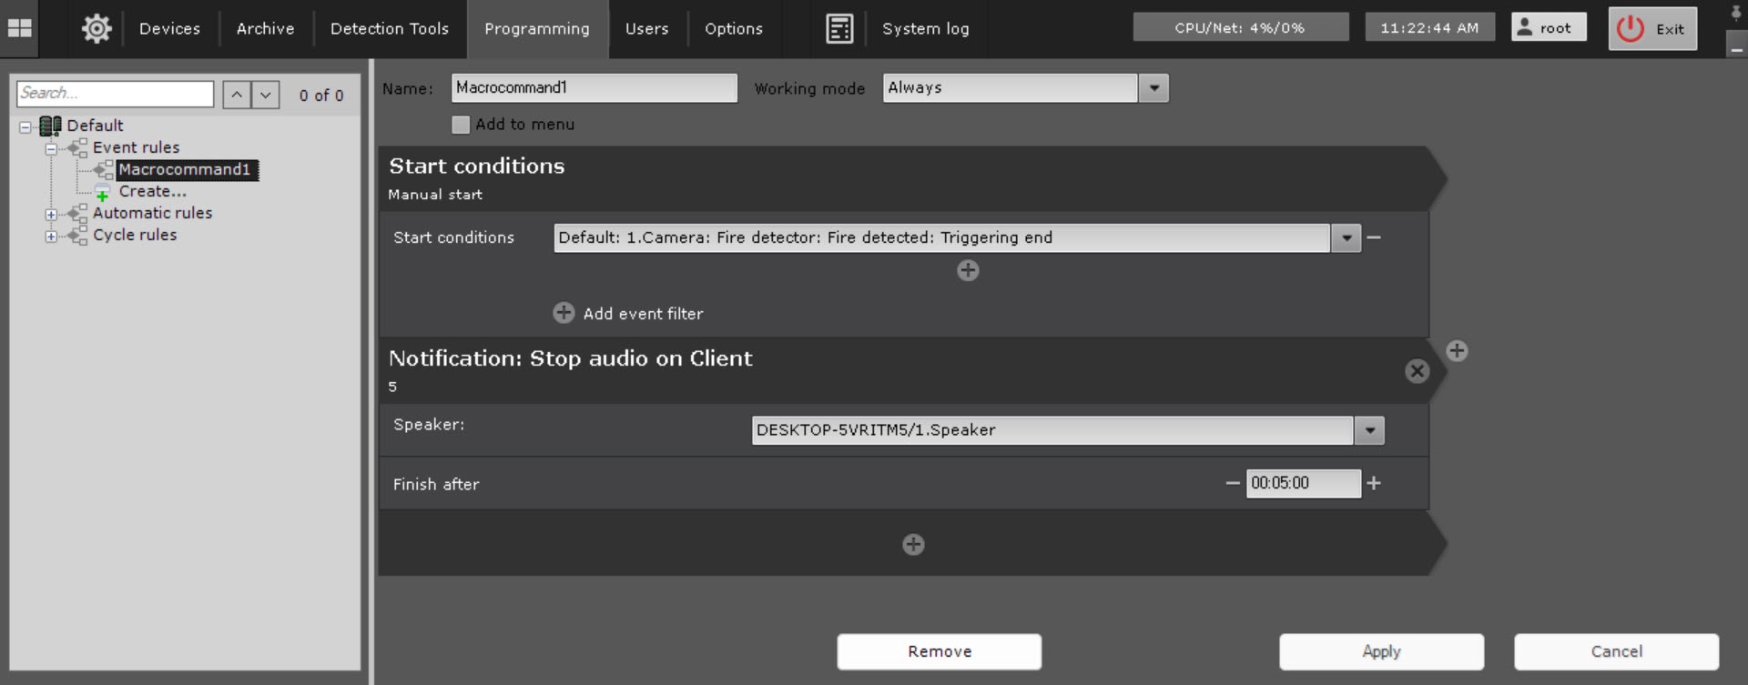Viewport: 1748px width, 685px height.
Task: Expand the Cycle rules branch
Action: pyautogui.click(x=52, y=236)
